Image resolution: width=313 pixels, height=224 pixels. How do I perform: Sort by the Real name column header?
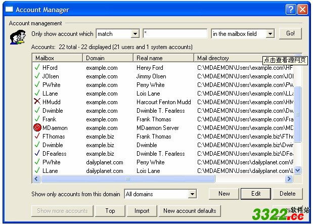[163, 58]
